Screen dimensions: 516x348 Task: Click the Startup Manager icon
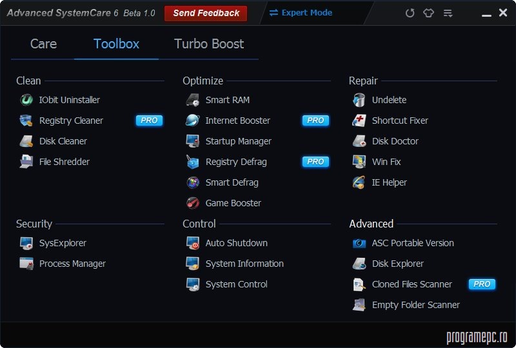pos(192,141)
